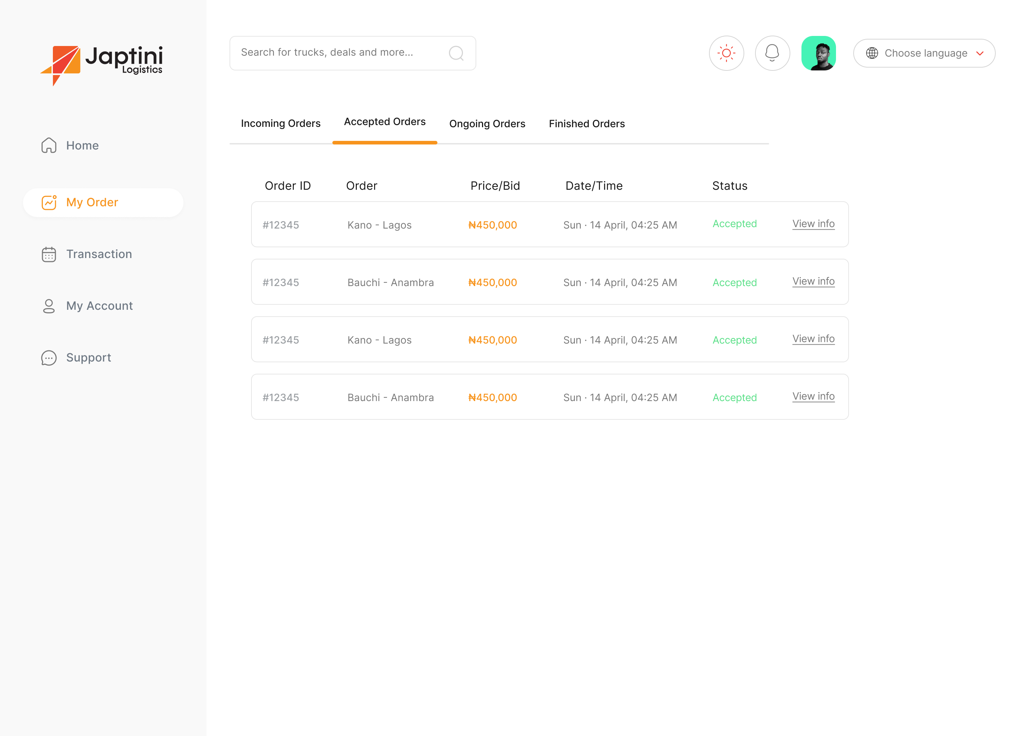Open notifications bell icon
The width and height of the screenshot is (1036, 736).
point(772,53)
